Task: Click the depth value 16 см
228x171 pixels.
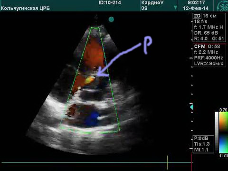Action: point(209,16)
